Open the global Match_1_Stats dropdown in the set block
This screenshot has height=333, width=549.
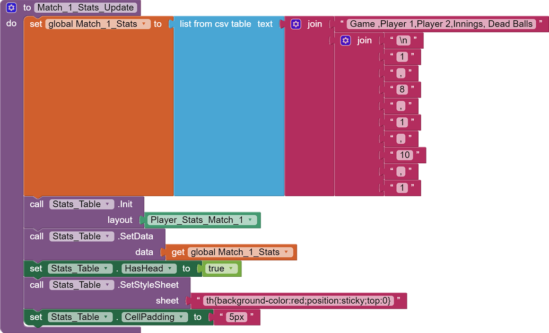143,24
